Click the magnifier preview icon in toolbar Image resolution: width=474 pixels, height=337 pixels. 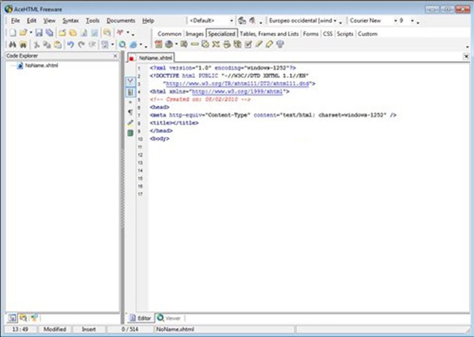click(x=122, y=44)
